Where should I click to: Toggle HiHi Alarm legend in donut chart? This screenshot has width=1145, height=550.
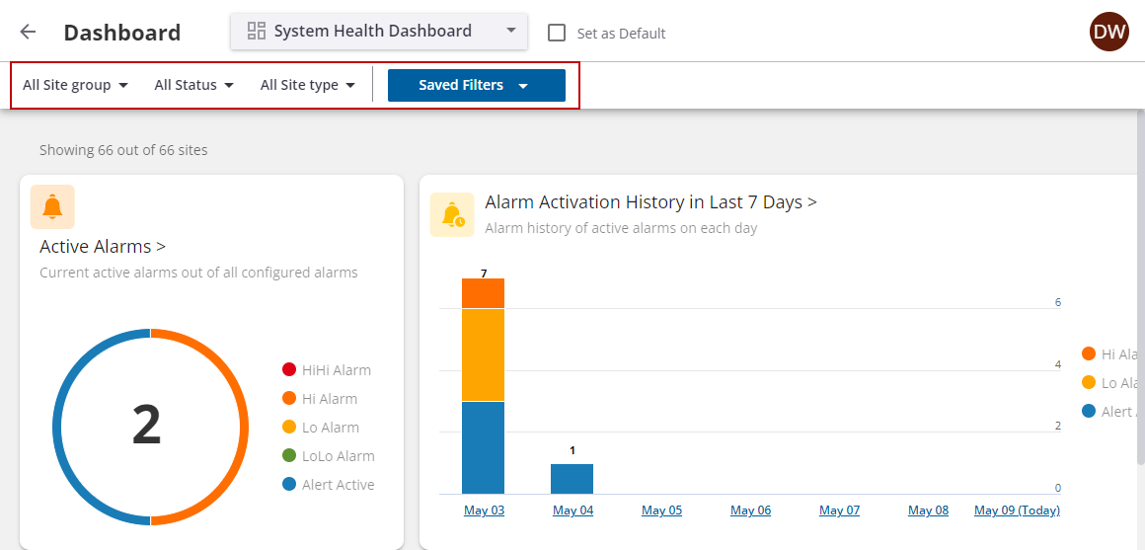[326, 370]
